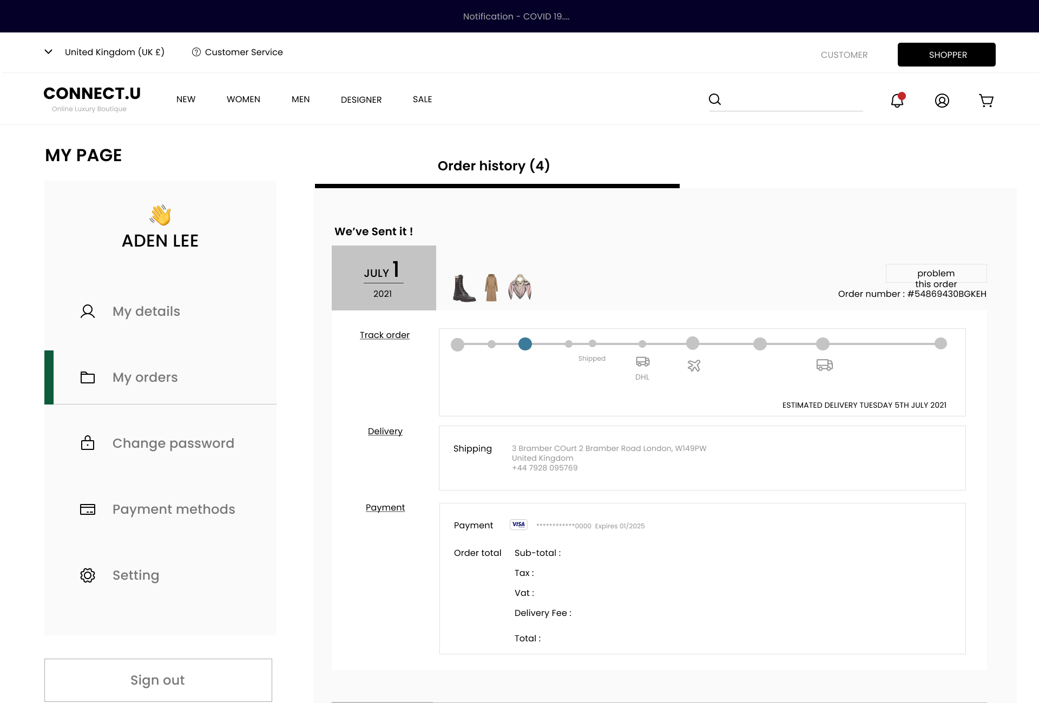
Task: Open the DESIGNER menu
Action: click(361, 100)
